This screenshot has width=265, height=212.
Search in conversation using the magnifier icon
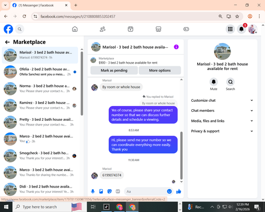(x=231, y=82)
